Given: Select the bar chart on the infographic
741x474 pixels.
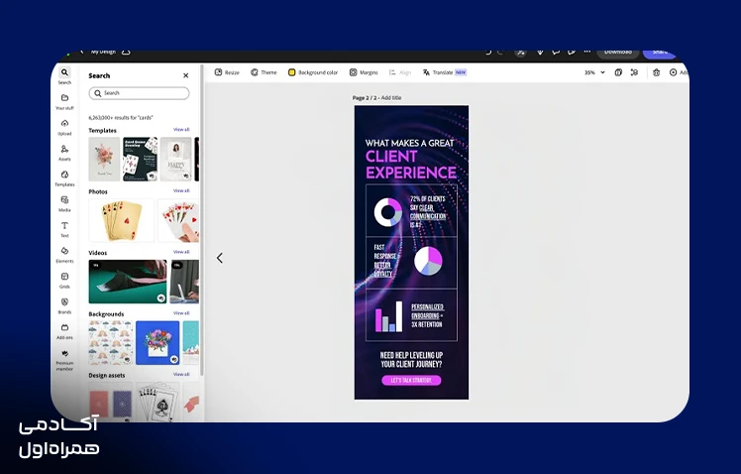Looking at the screenshot, I should (388, 316).
